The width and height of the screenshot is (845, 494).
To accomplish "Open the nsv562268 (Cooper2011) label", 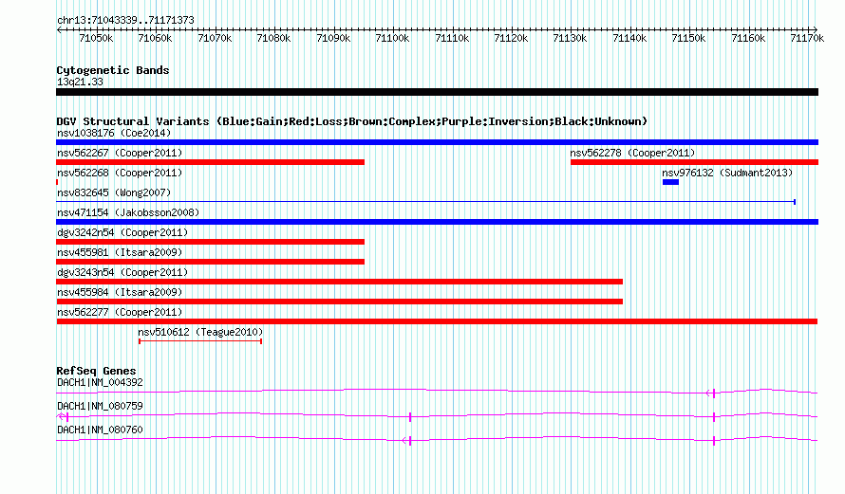I will (120, 173).
